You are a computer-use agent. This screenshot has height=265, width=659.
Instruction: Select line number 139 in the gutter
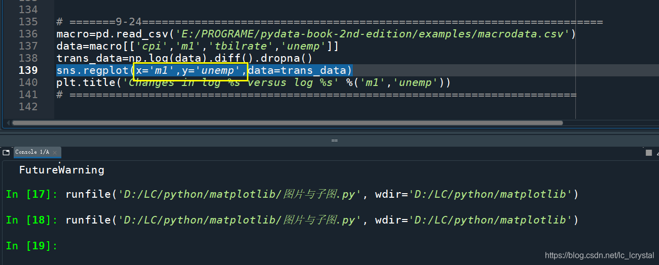tap(28, 70)
